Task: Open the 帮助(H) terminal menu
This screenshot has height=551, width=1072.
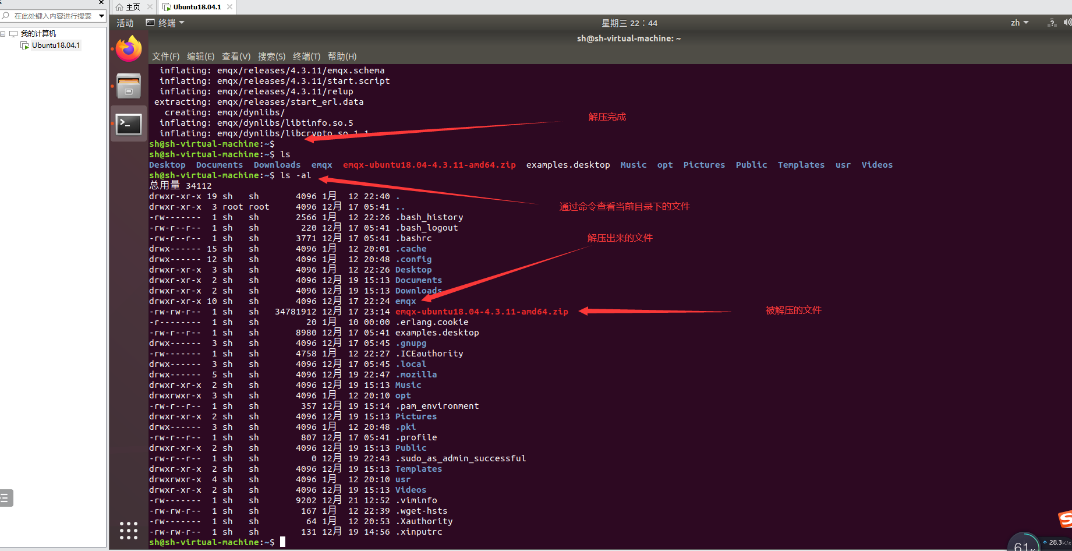Action: pos(342,56)
